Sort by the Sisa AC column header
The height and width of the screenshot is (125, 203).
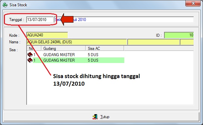coord(105,49)
